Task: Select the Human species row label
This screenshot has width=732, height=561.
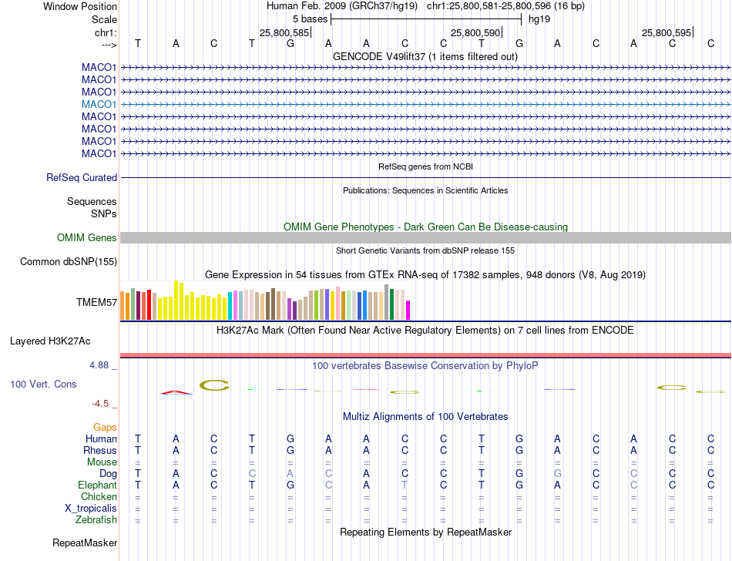Action: 101,438
